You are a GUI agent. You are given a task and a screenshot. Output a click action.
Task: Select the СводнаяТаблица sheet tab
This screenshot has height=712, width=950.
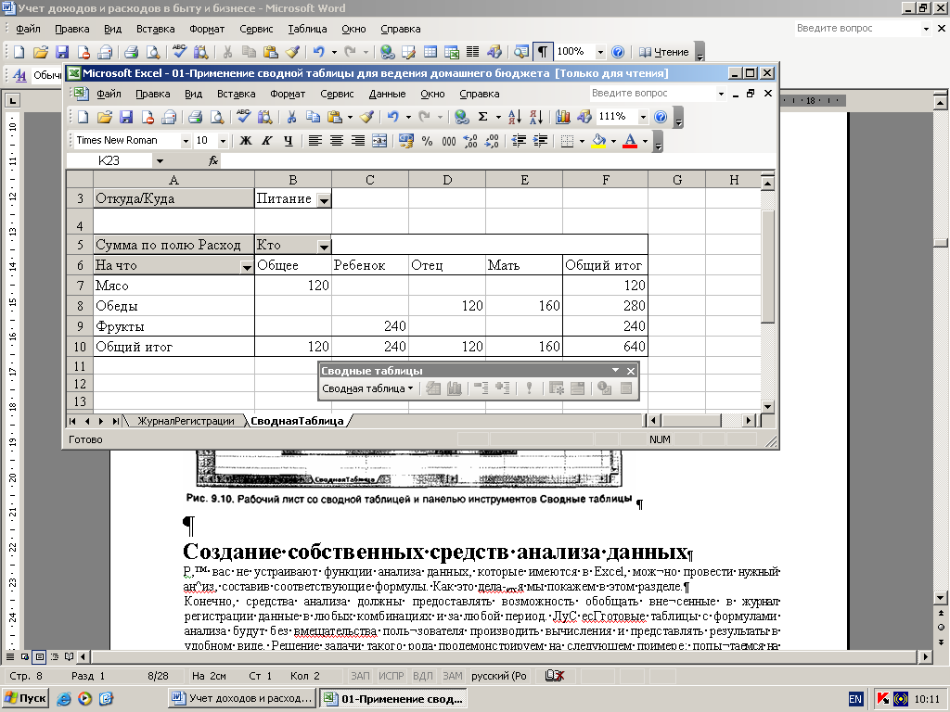point(297,421)
